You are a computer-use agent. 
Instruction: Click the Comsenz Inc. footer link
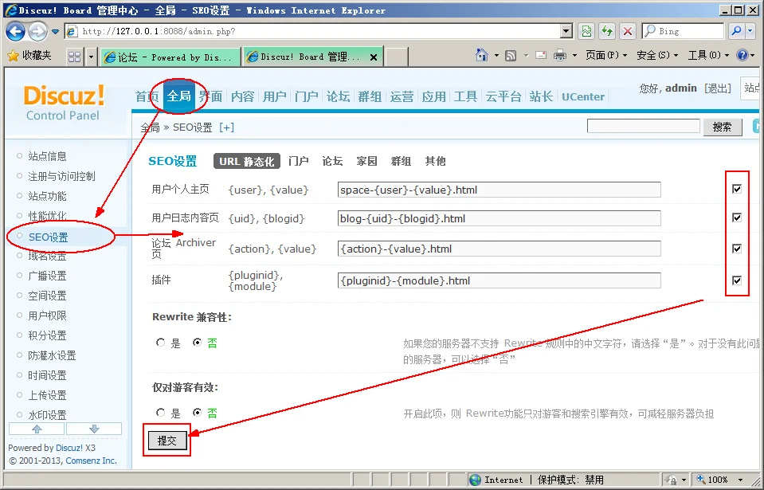coord(91,461)
